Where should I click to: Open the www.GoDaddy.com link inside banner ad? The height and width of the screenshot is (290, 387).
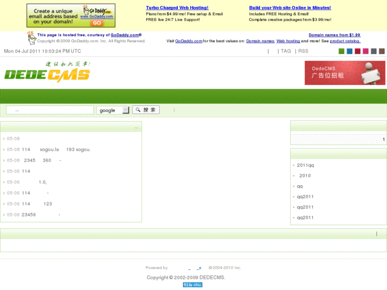click(x=97, y=16)
